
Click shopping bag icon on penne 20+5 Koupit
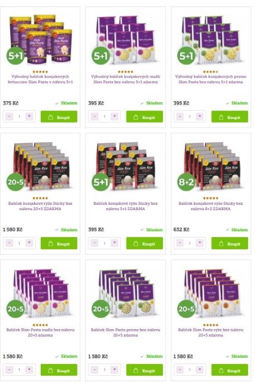pyautogui.click(x=136, y=370)
